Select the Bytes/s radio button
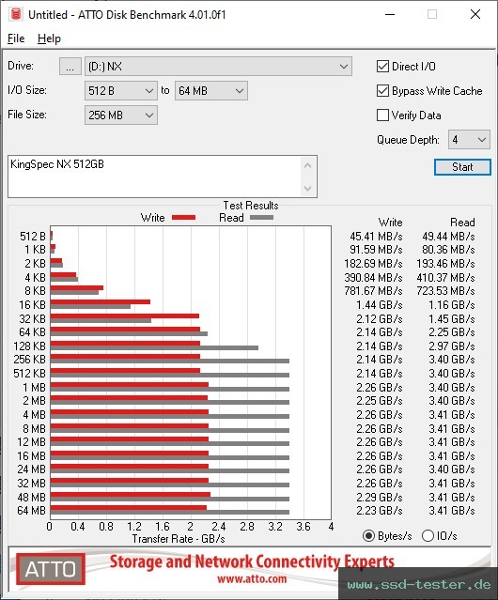 368,536
